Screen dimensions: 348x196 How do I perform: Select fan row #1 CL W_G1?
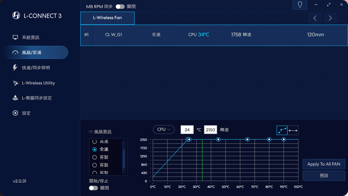(x=214, y=35)
